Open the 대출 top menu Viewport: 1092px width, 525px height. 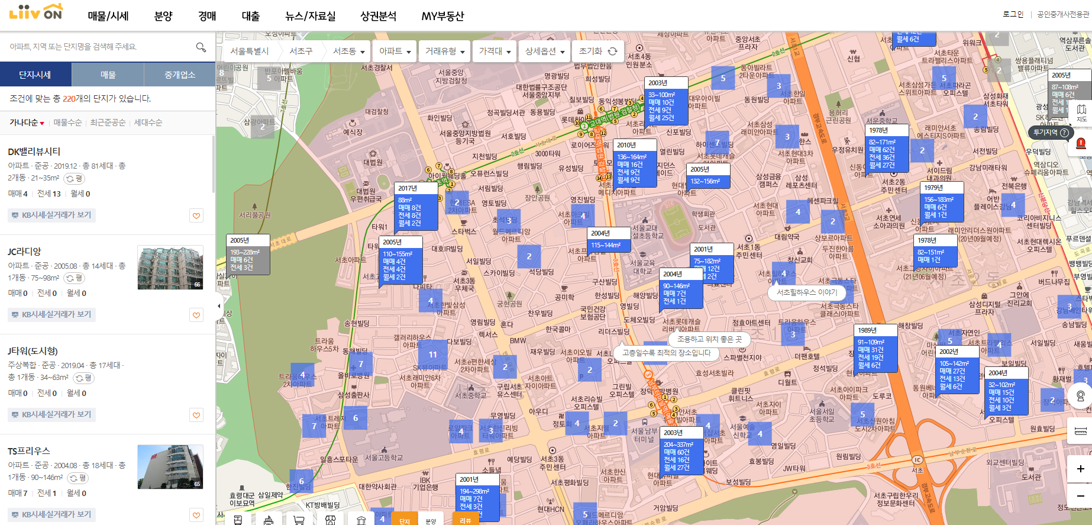pyautogui.click(x=251, y=16)
